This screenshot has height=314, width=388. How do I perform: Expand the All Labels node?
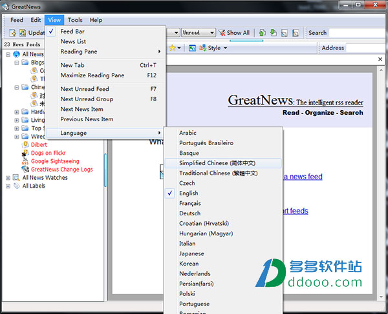8,186
